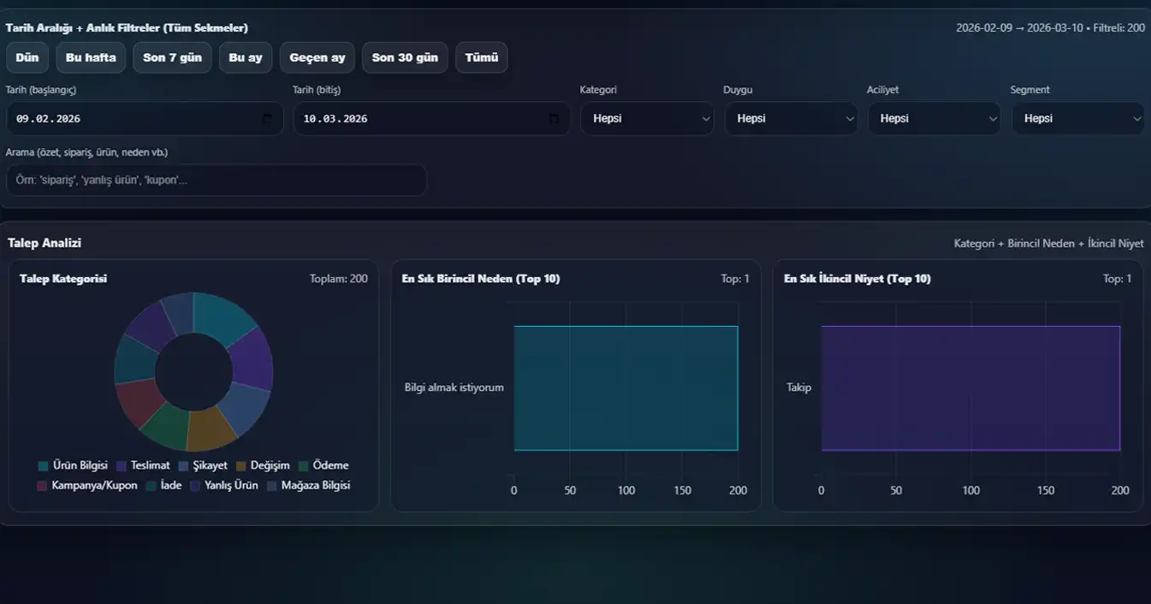The height and width of the screenshot is (604, 1151).
Task: Open calendar picker on start date field
Action: (x=267, y=119)
